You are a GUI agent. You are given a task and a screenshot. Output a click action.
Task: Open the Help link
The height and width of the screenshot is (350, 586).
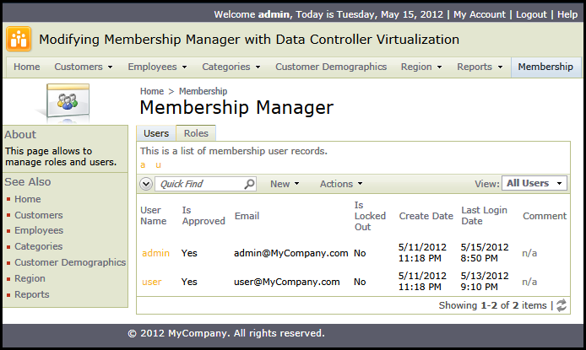[567, 14]
